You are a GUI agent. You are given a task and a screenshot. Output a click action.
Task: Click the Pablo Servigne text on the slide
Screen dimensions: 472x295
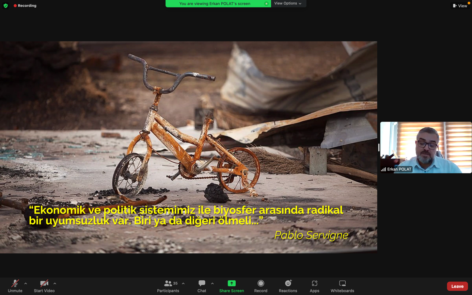pyautogui.click(x=311, y=235)
